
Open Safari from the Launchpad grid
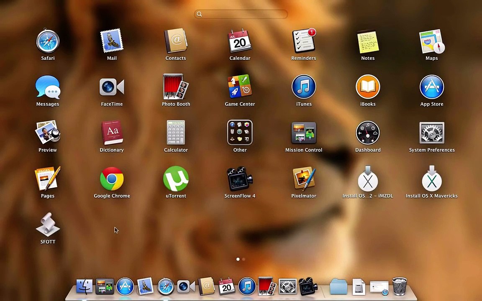tap(48, 41)
